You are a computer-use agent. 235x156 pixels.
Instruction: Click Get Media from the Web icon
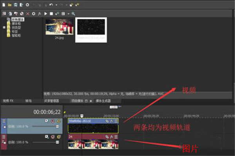[x=22, y=14]
